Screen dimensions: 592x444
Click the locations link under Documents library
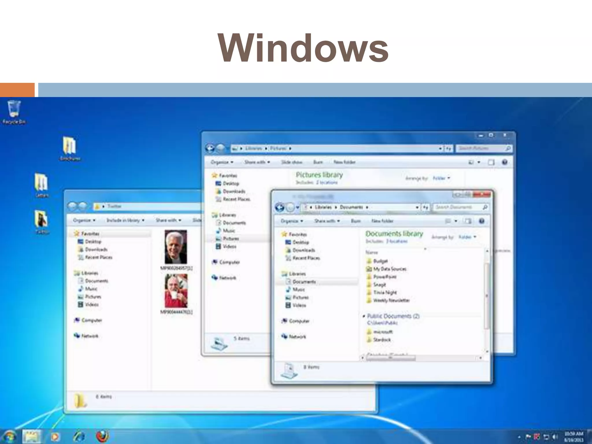(x=397, y=241)
